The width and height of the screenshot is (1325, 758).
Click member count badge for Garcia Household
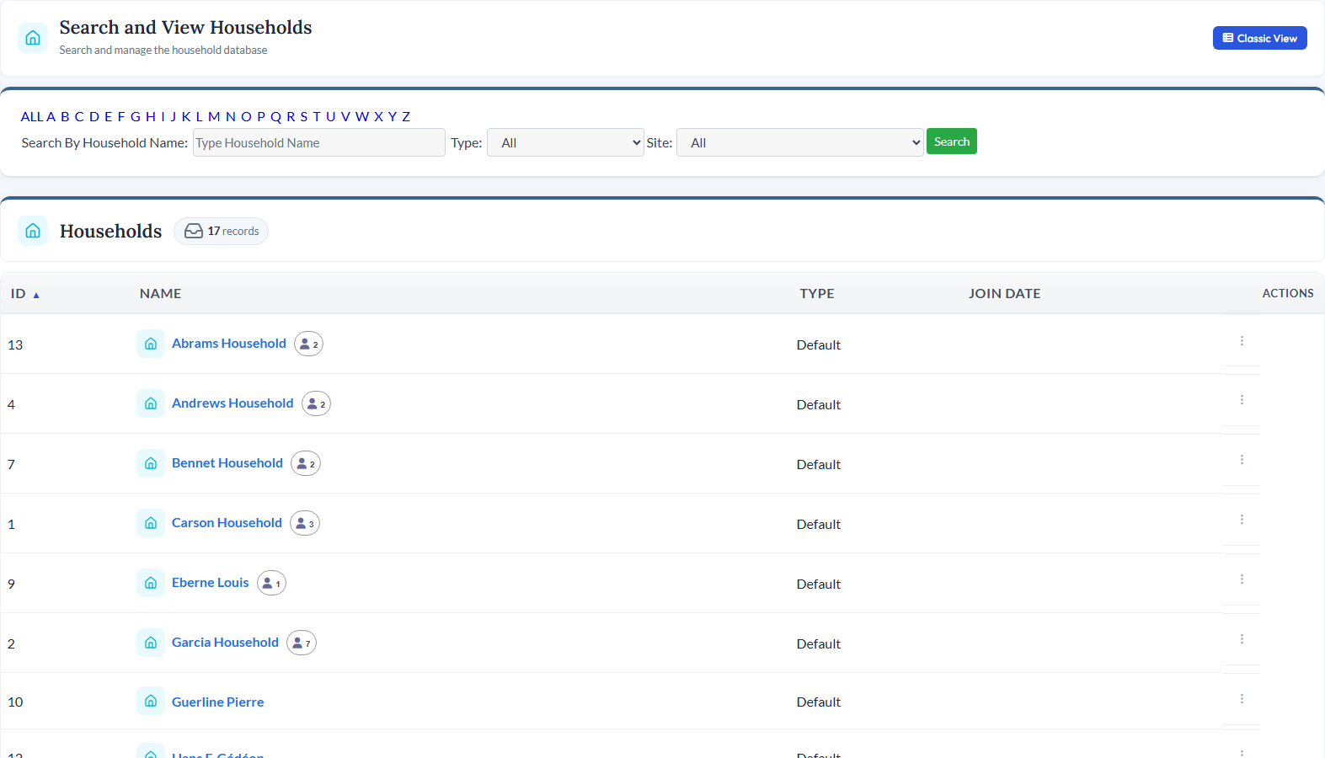click(x=302, y=643)
